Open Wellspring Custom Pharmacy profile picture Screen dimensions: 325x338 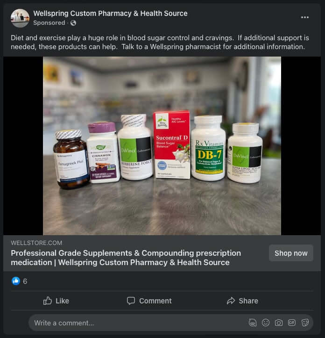[x=20, y=18]
